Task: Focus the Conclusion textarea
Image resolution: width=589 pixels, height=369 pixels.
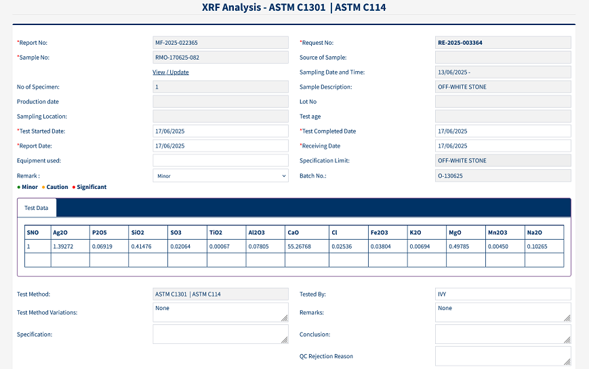Action: click(503, 334)
